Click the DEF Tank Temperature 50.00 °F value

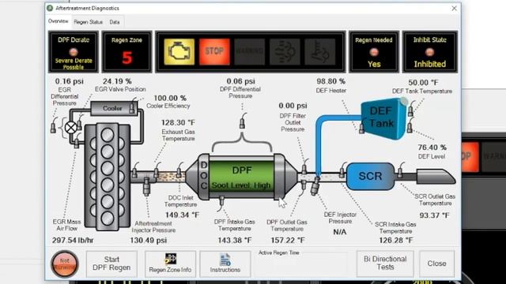point(423,83)
